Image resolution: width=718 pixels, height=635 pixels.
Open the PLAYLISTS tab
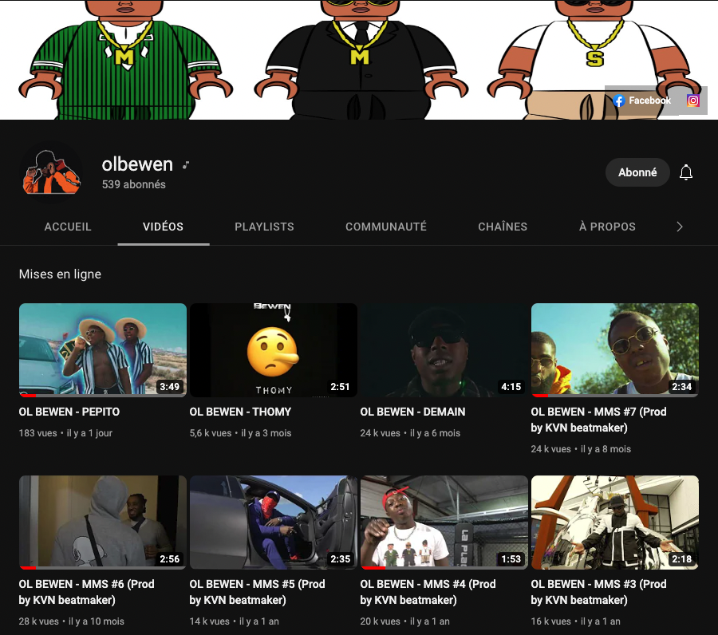264,227
